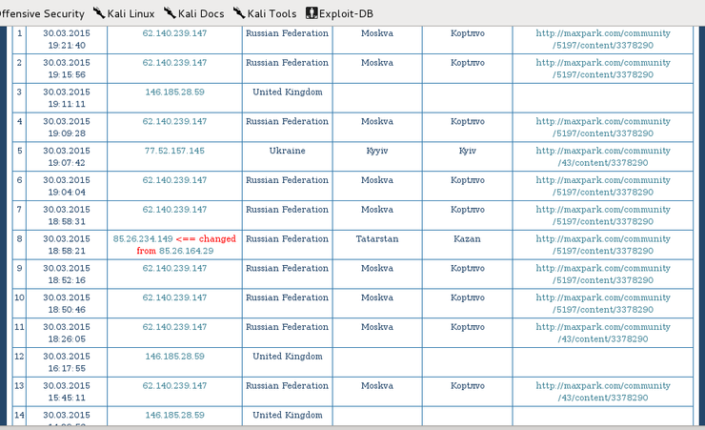
Task: Click the Kali Linux bookmark icon
Action: coord(99,14)
